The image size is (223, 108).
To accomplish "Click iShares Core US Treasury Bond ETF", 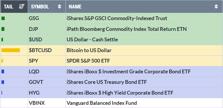I will click(x=107, y=82).
